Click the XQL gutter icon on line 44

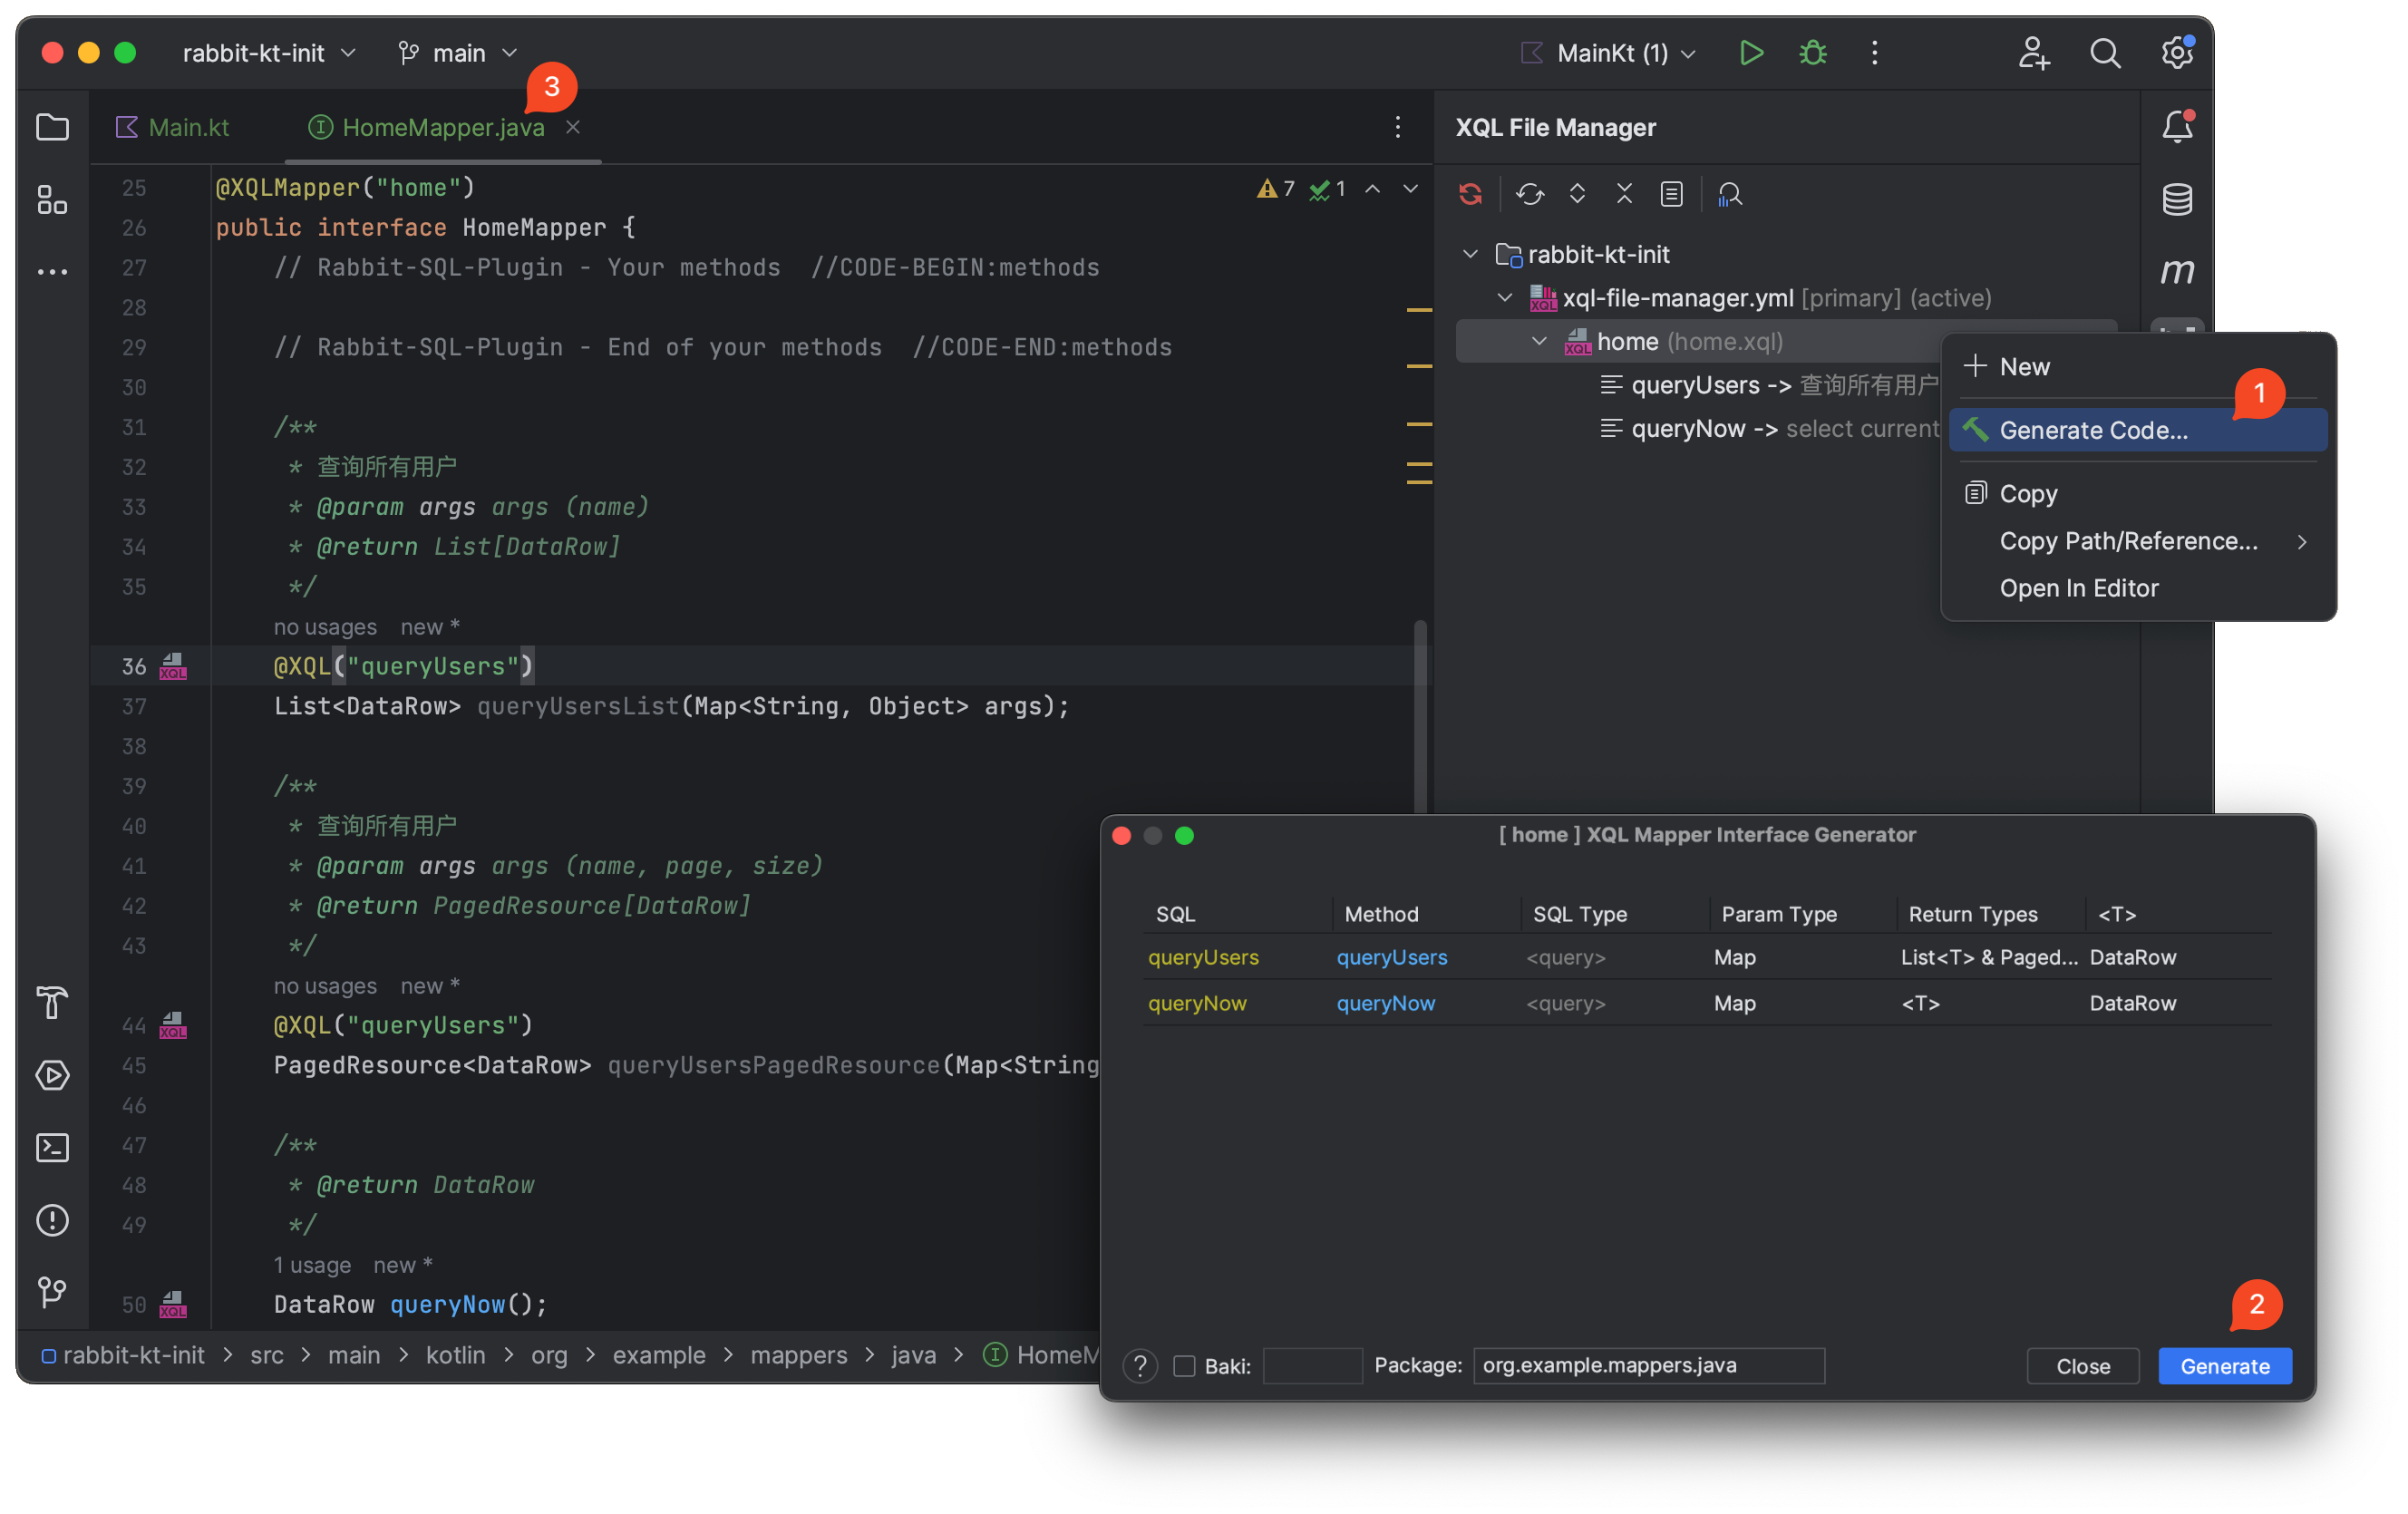point(173,1025)
